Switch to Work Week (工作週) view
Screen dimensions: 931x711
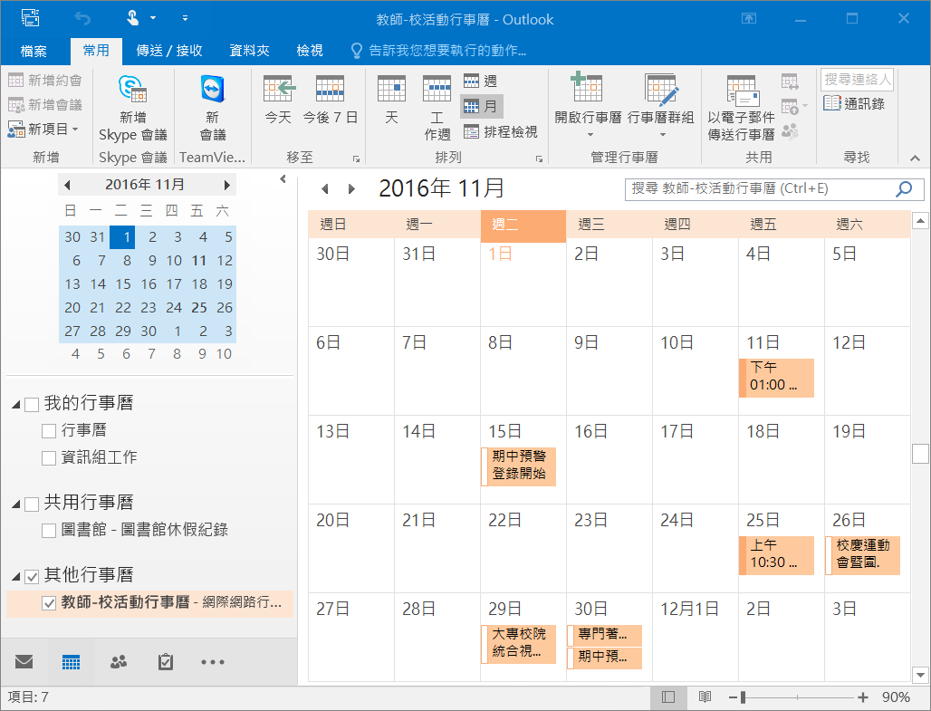click(x=437, y=109)
